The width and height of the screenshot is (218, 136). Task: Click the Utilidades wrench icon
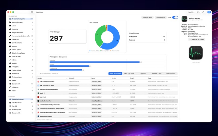(x=10, y=87)
